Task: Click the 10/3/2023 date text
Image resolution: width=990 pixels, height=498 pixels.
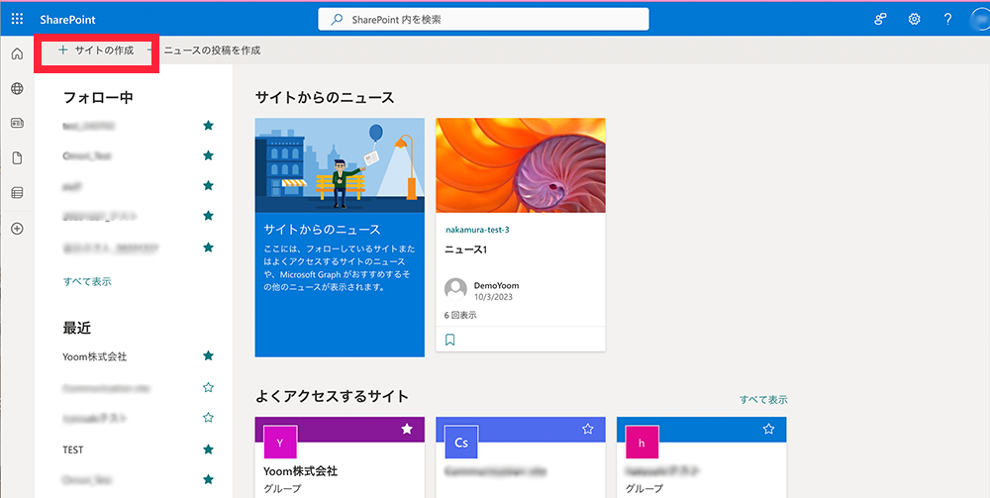Action: [x=491, y=295]
